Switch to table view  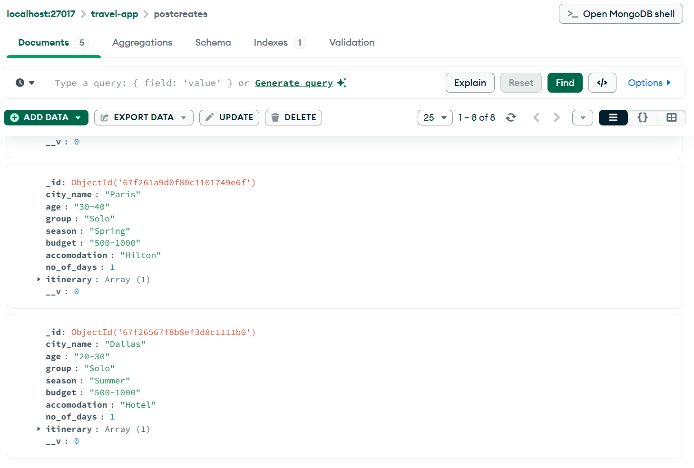click(x=672, y=117)
